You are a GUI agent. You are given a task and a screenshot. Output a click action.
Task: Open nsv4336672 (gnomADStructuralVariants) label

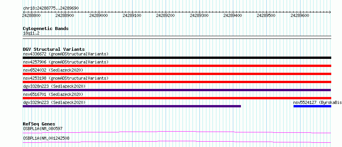pyautogui.click(x=66, y=54)
